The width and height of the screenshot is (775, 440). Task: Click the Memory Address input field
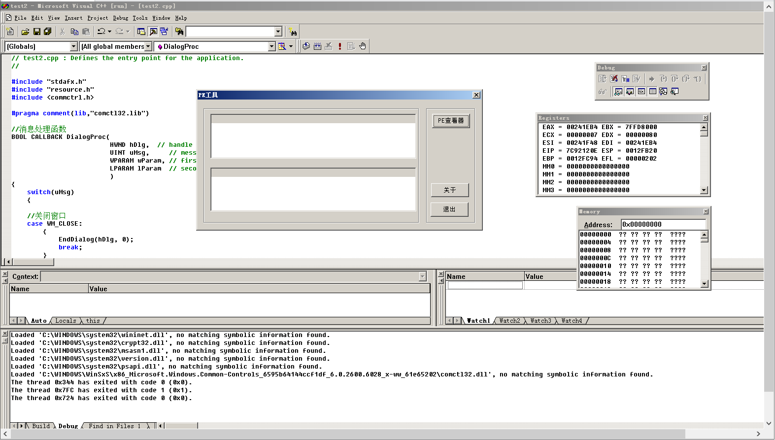click(x=664, y=225)
